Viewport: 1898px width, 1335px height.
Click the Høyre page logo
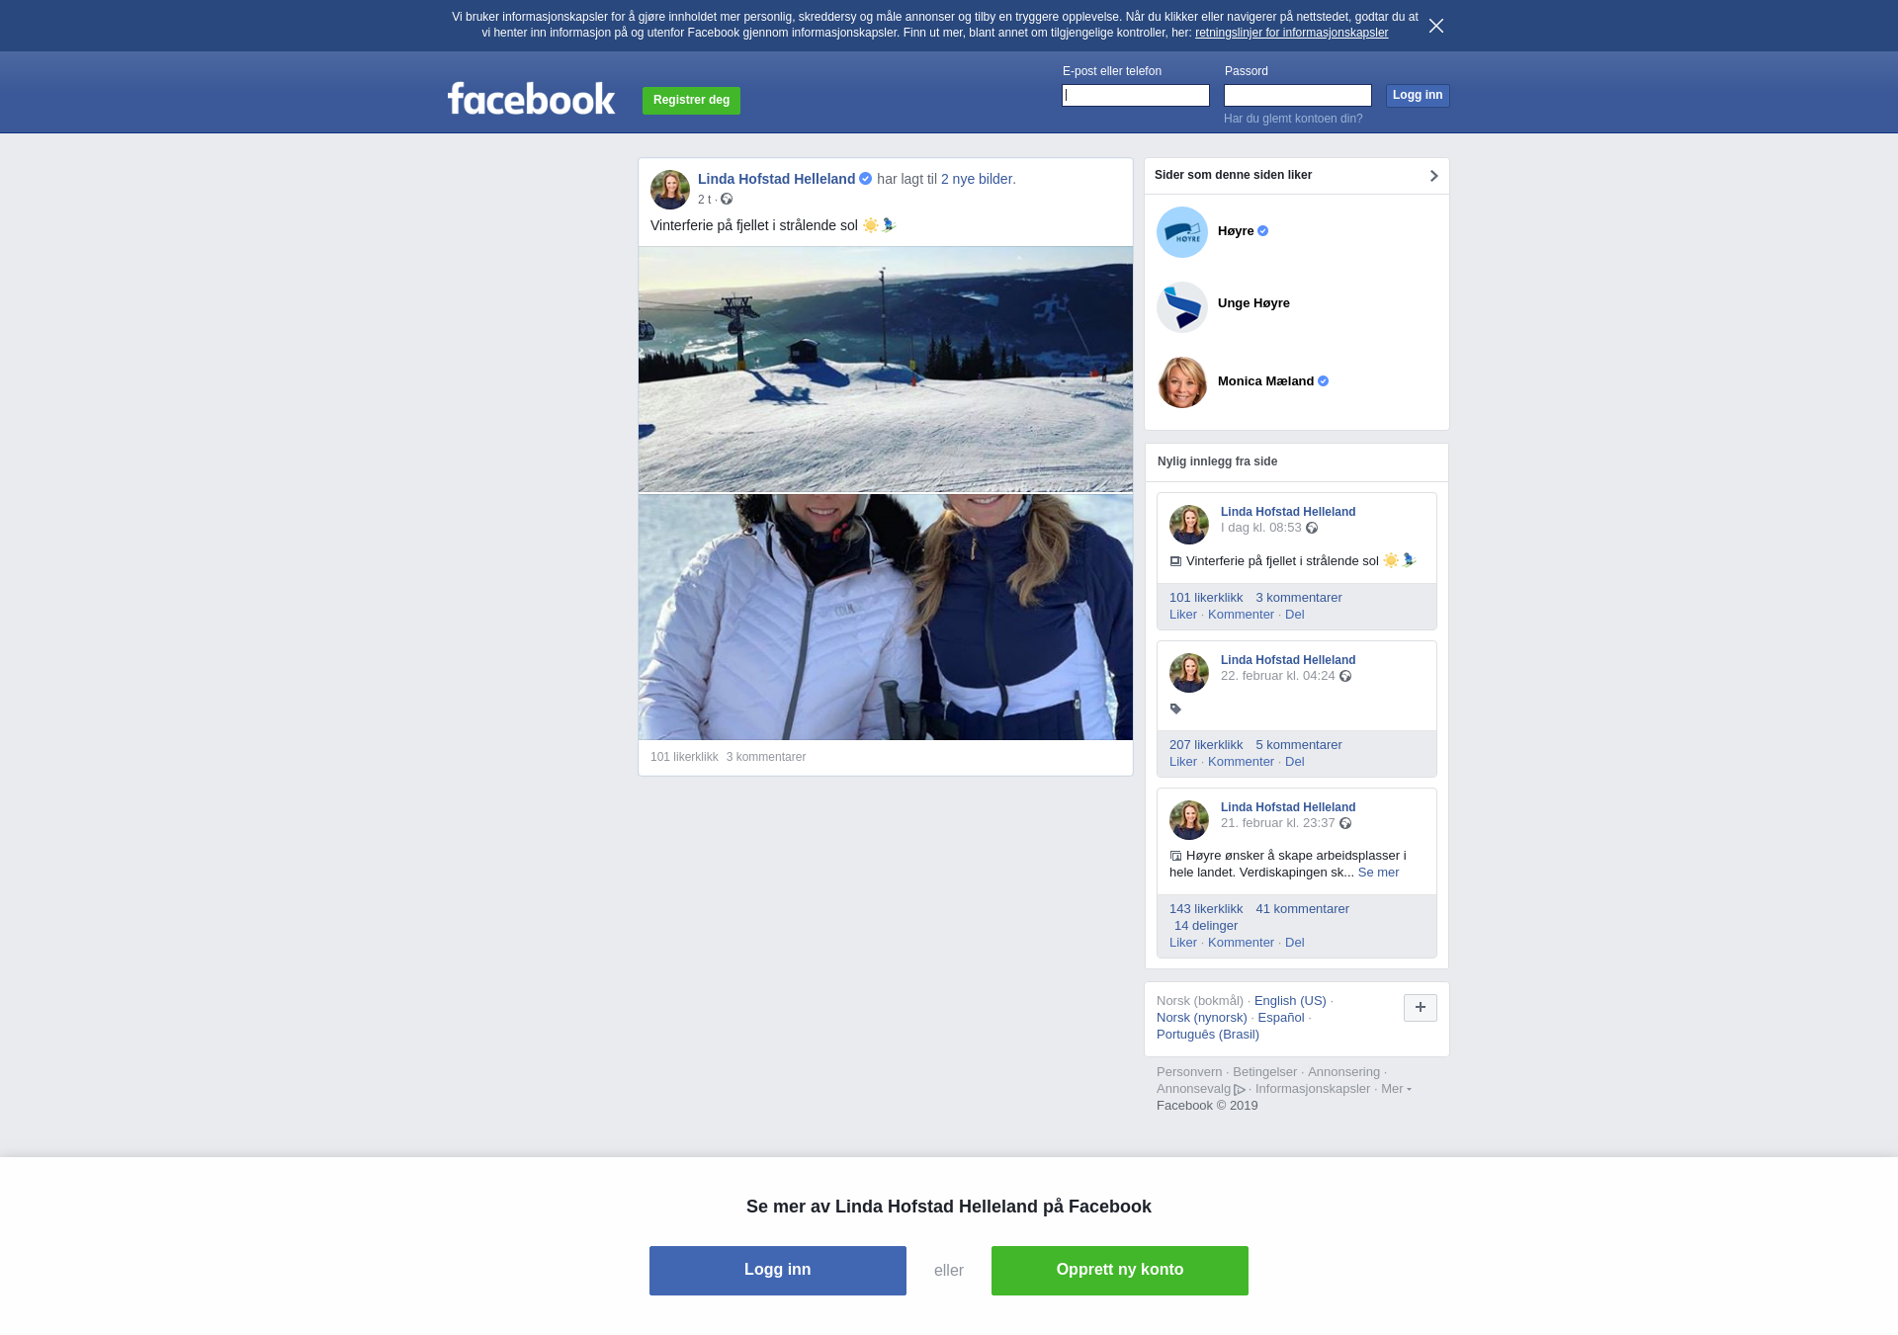(1182, 232)
